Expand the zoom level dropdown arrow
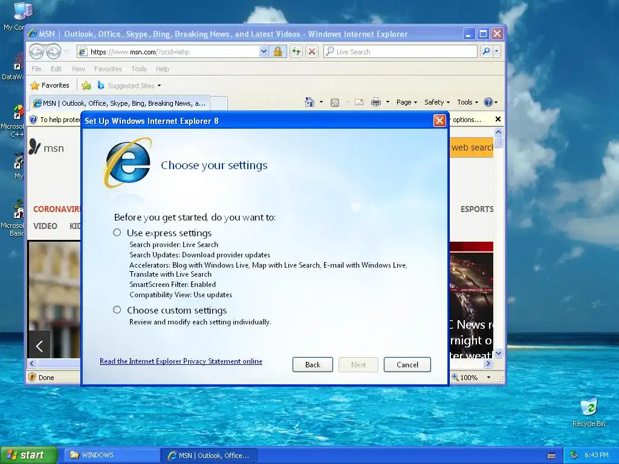619x464 pixels. (488, 378)
